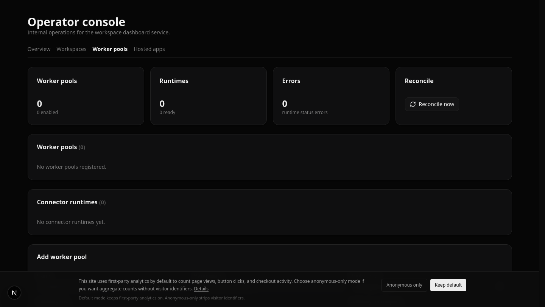This screenshot has height=307, width=545.
Task: Select the Worker pools tab
Action: [x=110, y=49]
